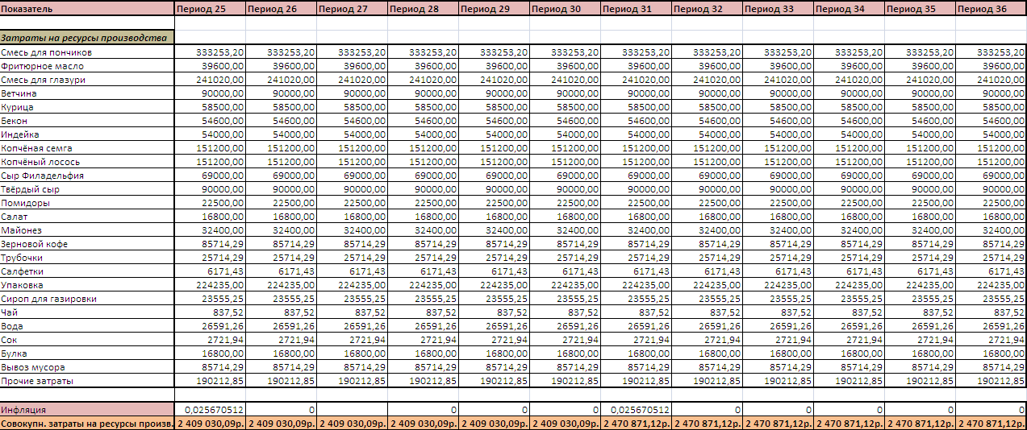
Task: Select the "Период 34" column header
Action: click(849, 9)
